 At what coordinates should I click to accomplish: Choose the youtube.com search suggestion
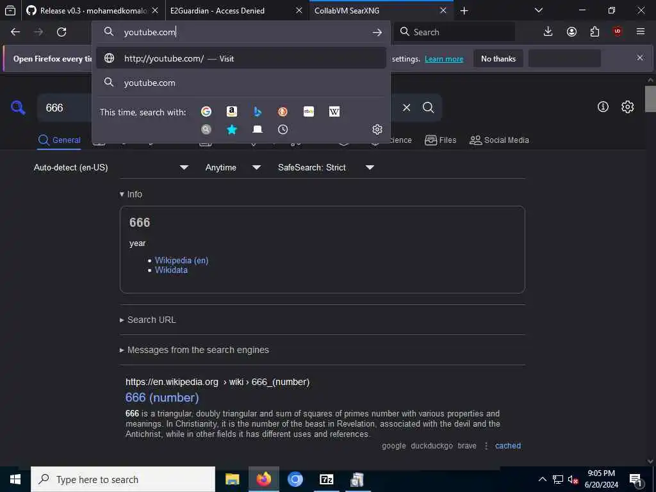click(x=241, y=83)
